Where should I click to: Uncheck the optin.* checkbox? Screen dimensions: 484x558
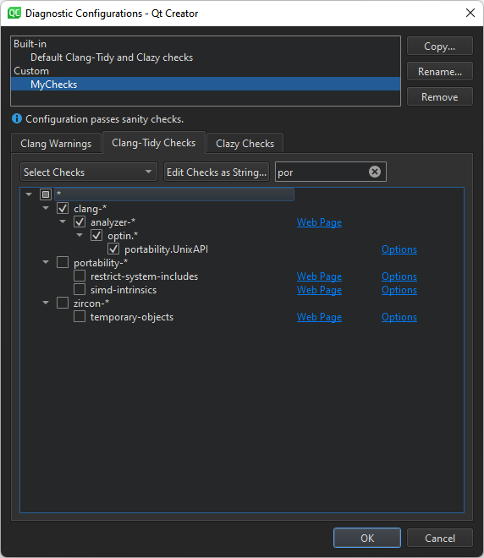96,236
